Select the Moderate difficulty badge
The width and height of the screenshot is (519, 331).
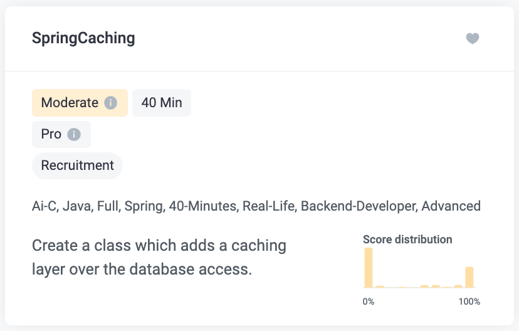80,103
